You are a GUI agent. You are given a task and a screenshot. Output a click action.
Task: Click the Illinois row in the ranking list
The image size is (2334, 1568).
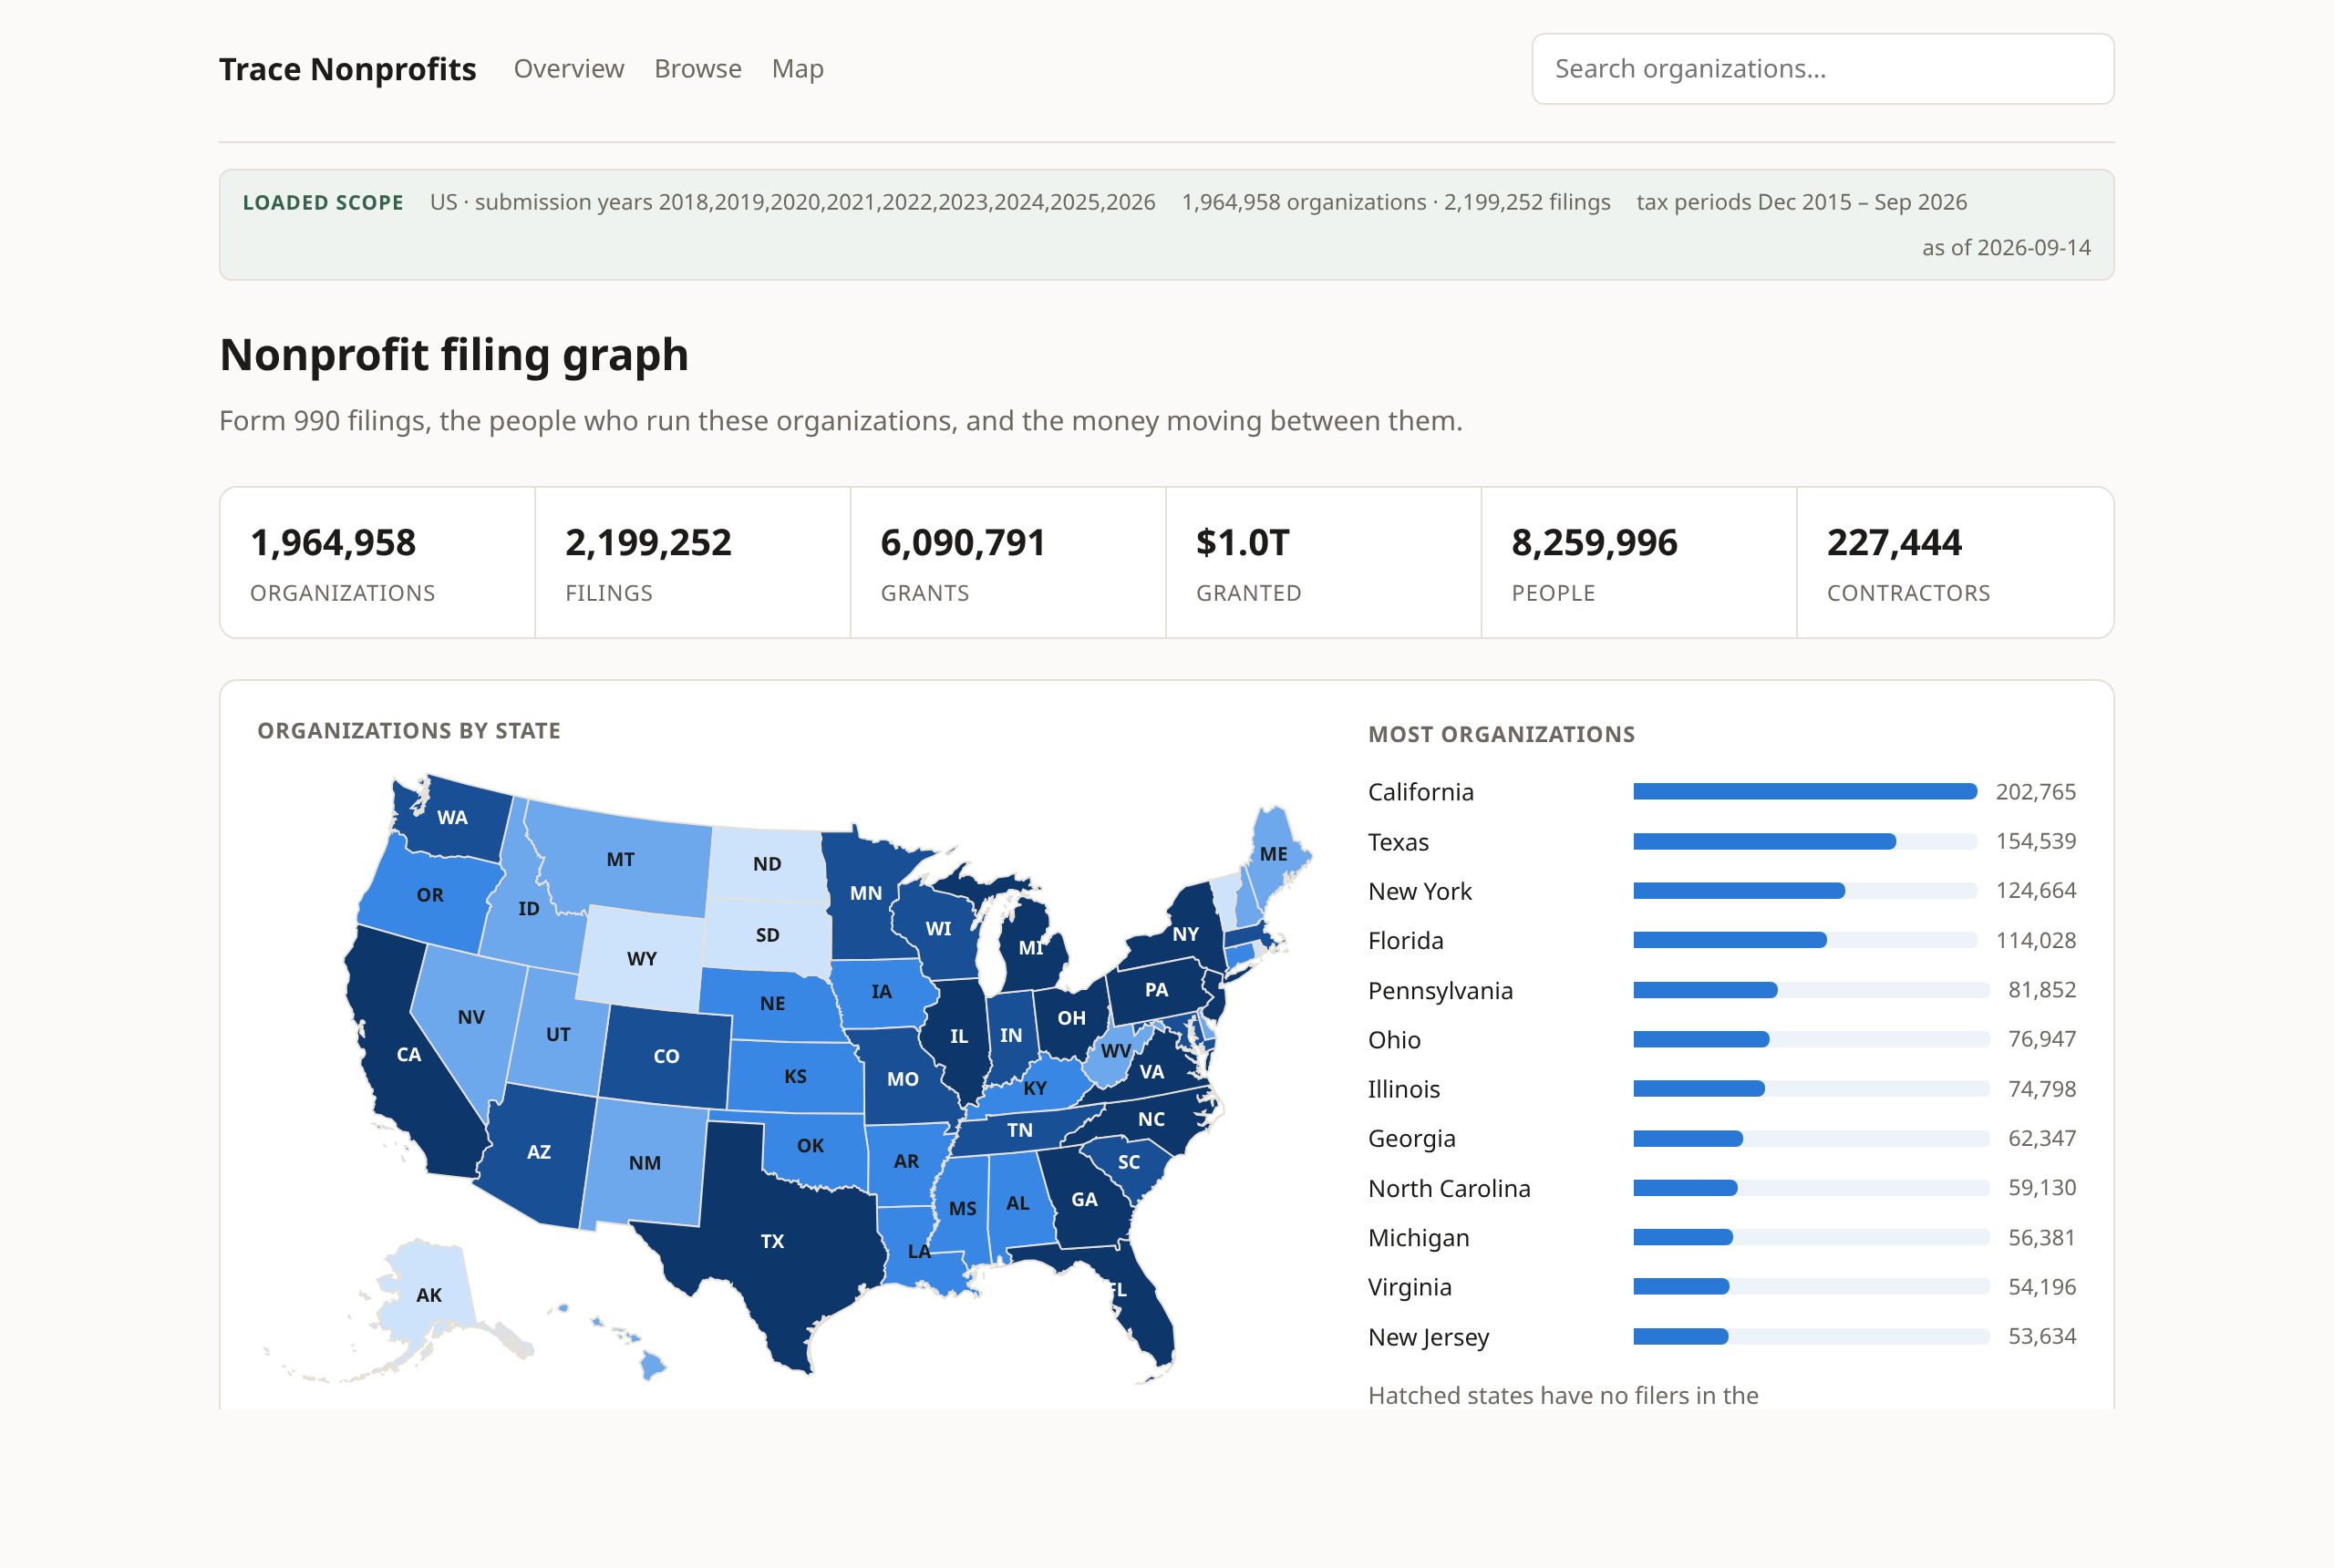pyautogui.click(x=1722, y=1089)
